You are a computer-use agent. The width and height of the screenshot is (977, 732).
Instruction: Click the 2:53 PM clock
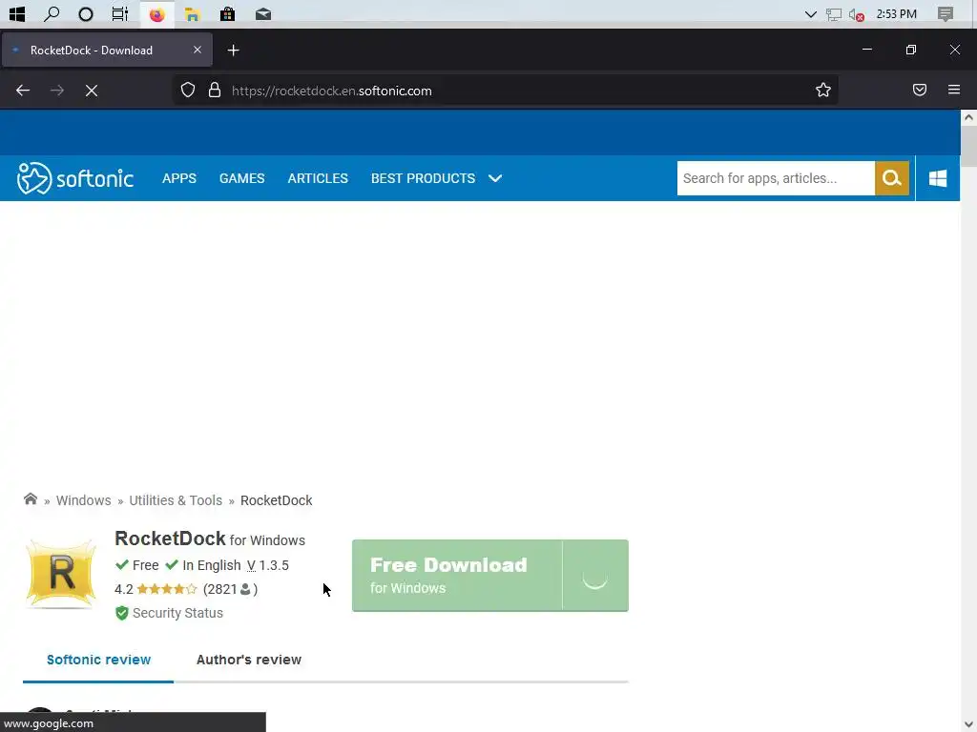coord(896,13)
